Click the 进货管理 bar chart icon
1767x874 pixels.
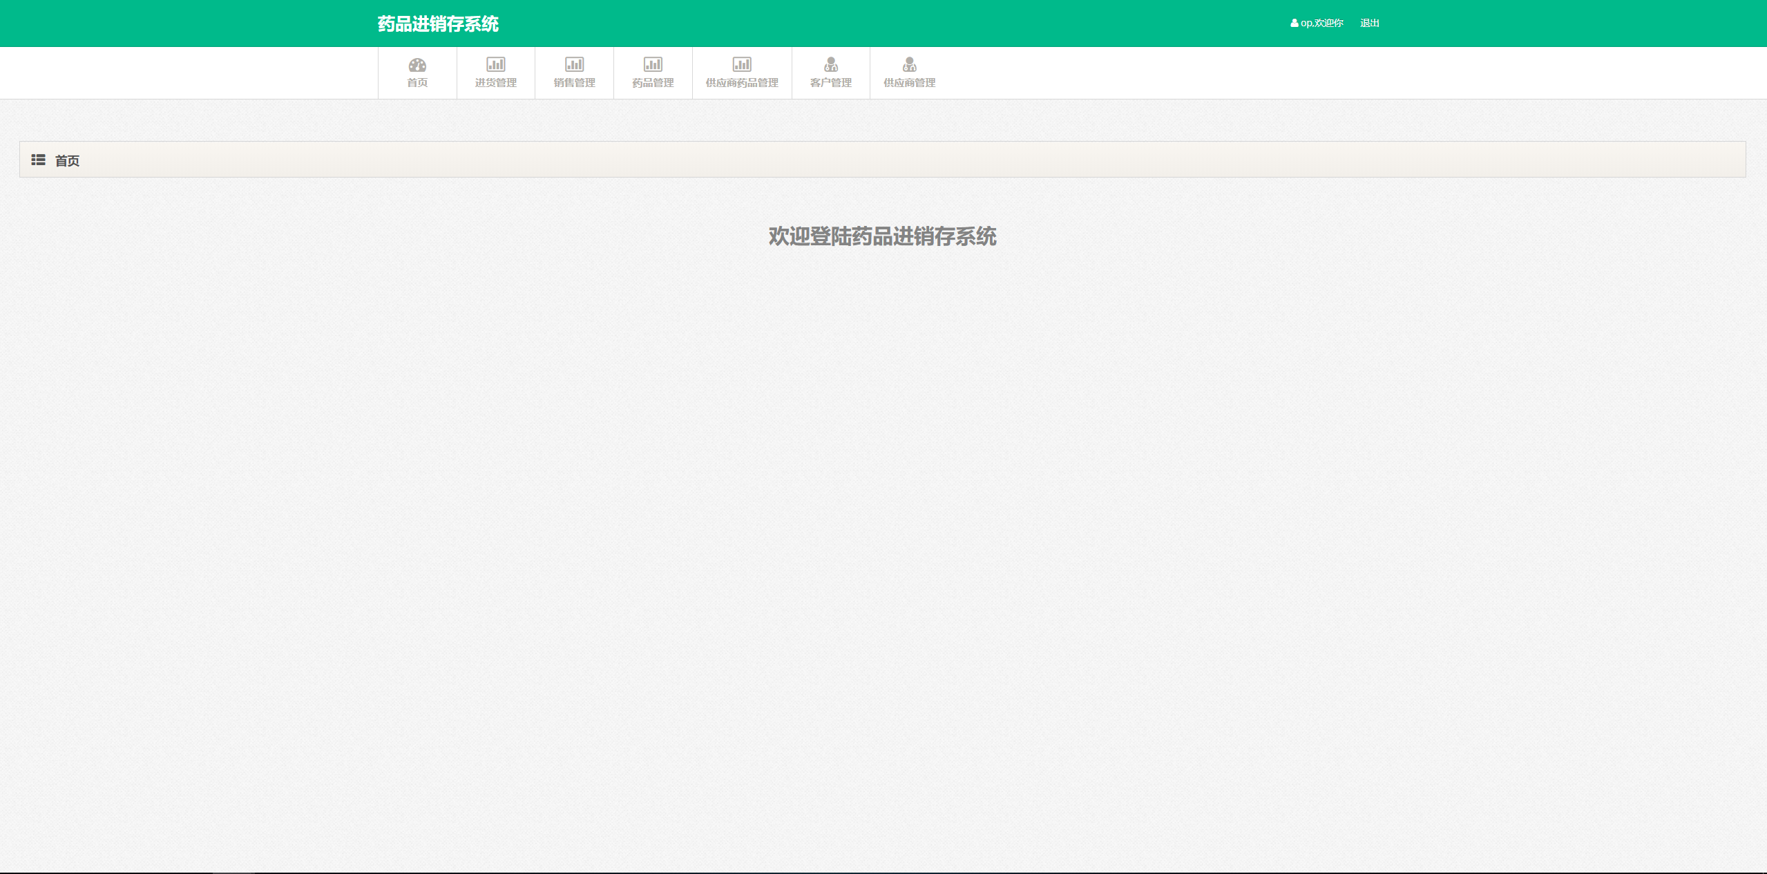[496, 64]
